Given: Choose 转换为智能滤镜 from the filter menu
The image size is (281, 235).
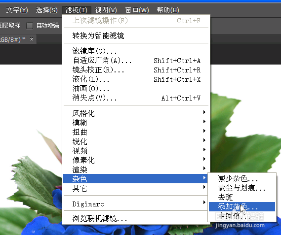Looking at the screenshot, I should click(136, 35).
